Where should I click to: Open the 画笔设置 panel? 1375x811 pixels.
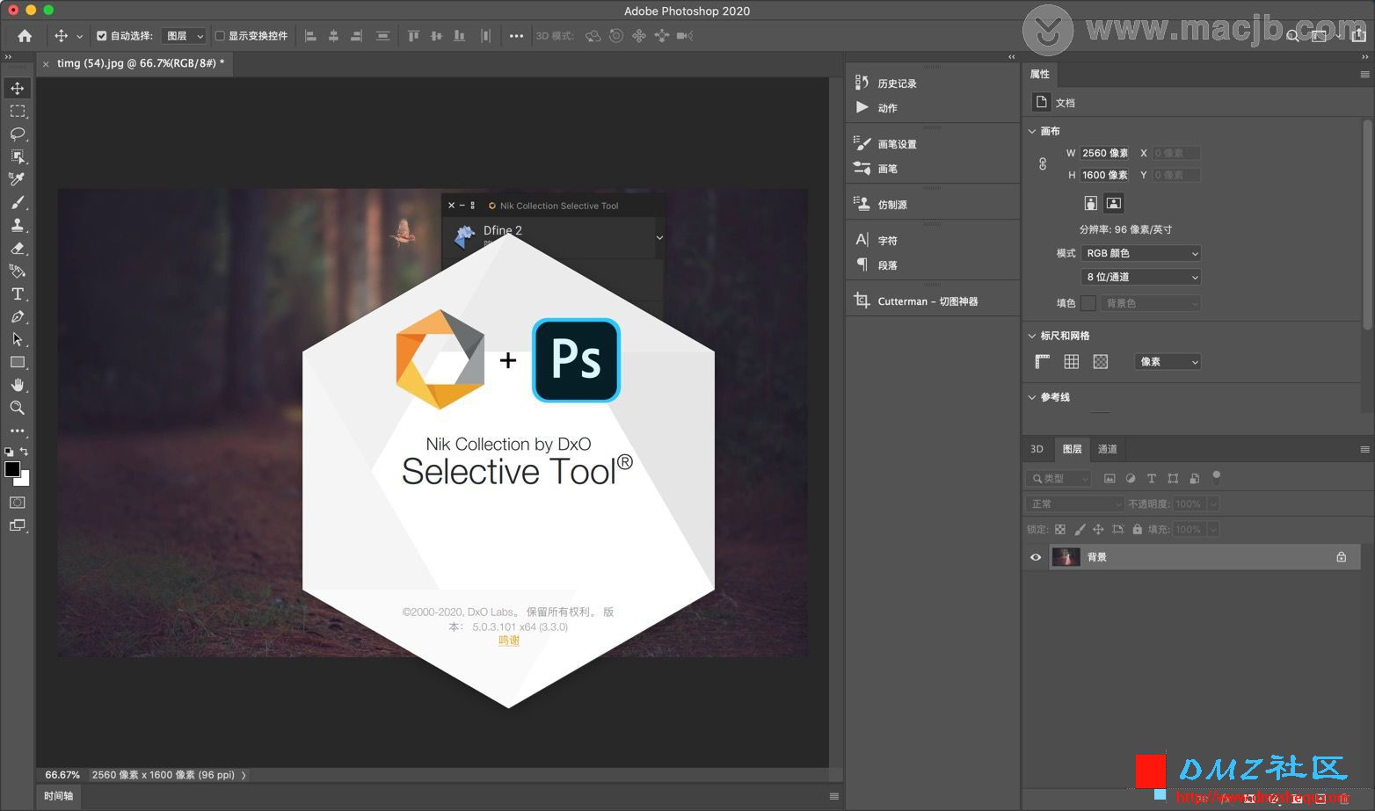click(x=886, y=143)
